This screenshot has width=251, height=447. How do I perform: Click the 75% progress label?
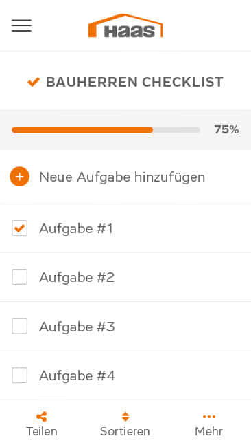tap(226, 129)
